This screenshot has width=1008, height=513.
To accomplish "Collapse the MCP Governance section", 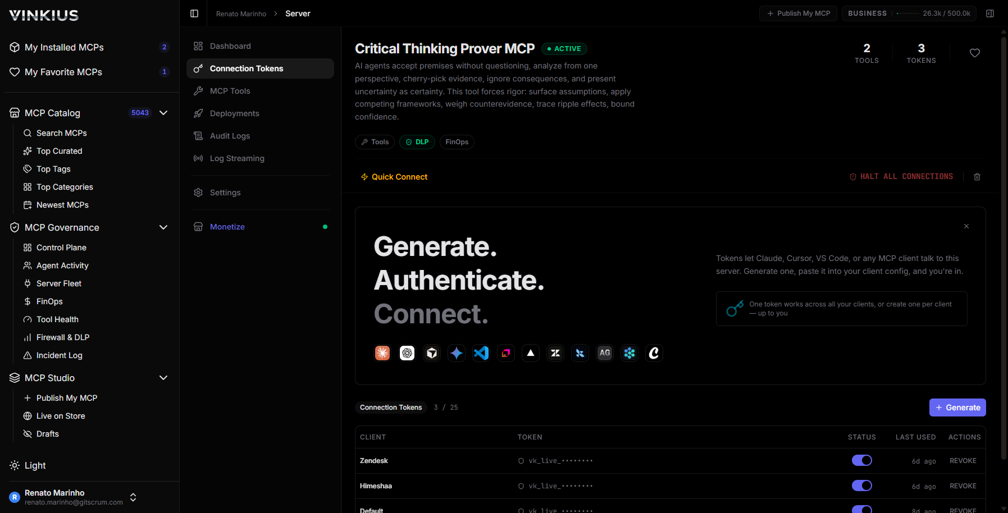I will click(163, 227).
